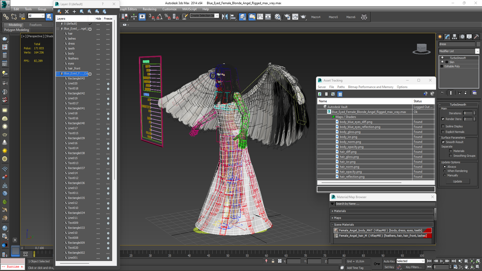Open the Rendering menu
This screenshot has height=271, width=482.
pyautogui.click(x=149, y=9)
